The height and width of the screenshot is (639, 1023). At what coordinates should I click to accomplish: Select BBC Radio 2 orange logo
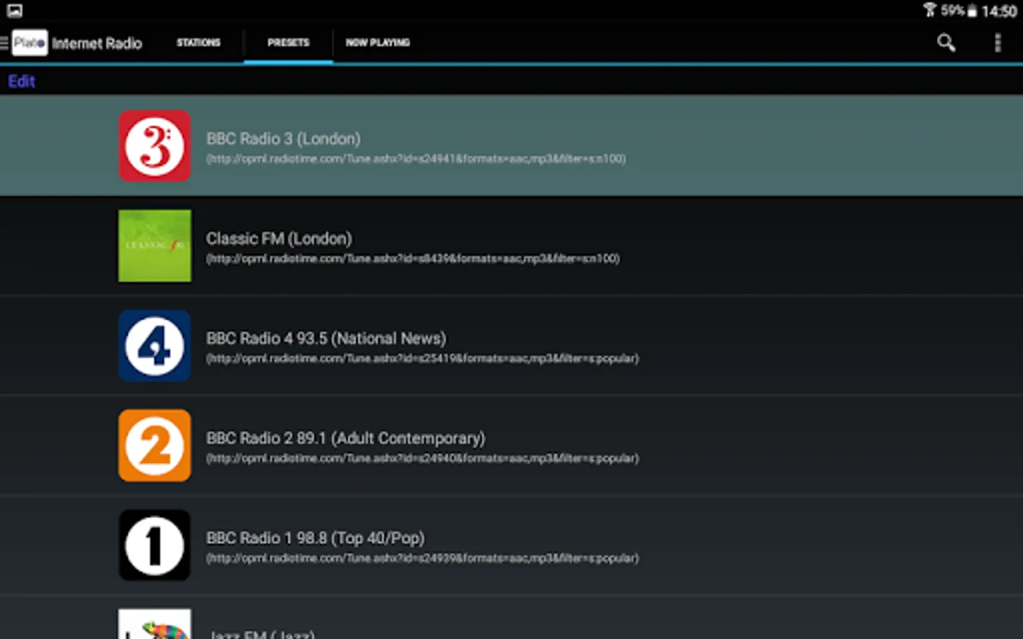tap(155, 445)
